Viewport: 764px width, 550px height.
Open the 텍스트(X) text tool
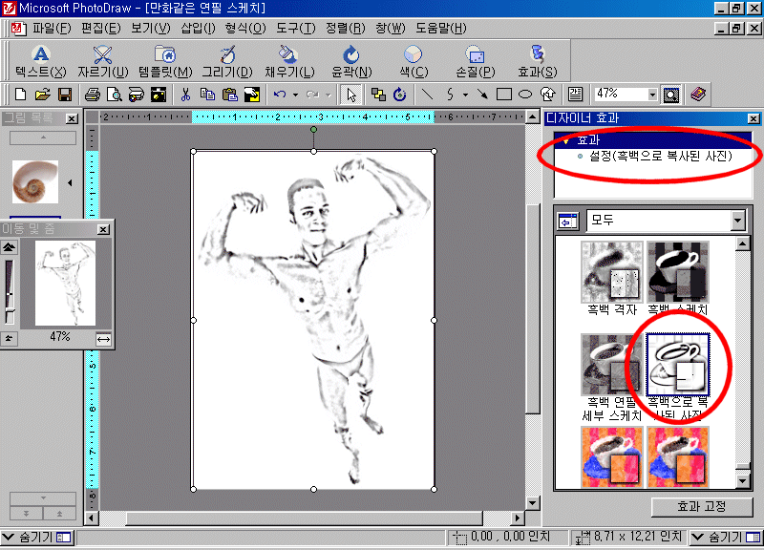[x=40, y=61]
